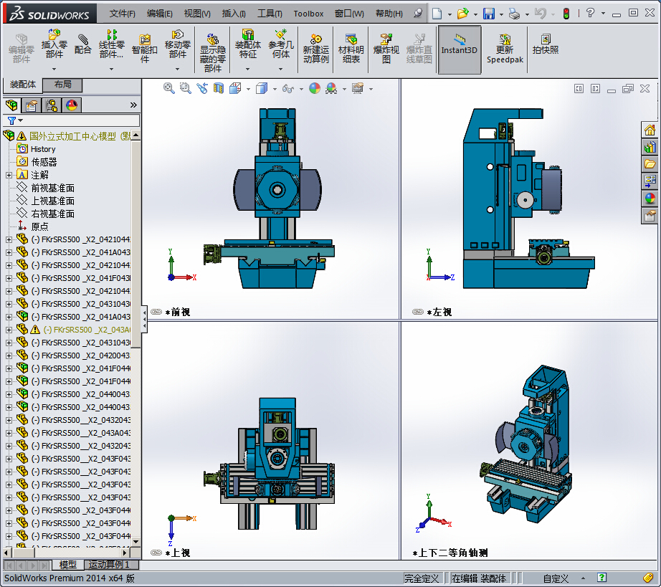The image size is (661, 587).
Task: Open the Bill of Materials tool
Action: (x=351, y=49)
